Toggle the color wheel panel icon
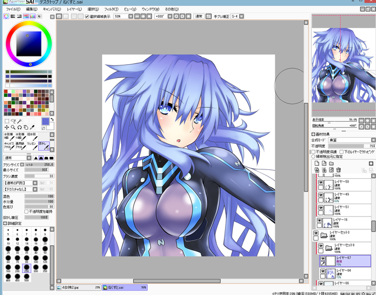The width and height of the screenshot is (376, 295). click(6, 16)
